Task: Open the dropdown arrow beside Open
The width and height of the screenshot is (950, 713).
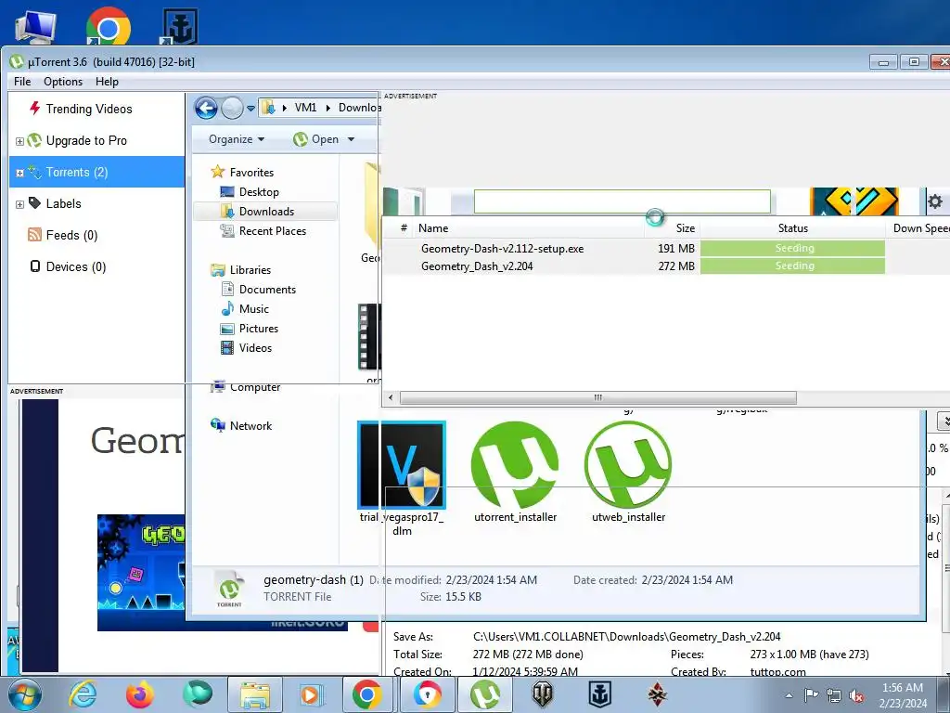Action: click(x=351, y=139)
